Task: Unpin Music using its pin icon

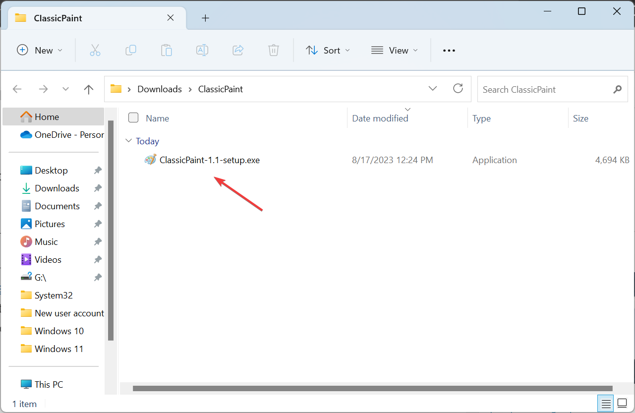Action: 98,241
